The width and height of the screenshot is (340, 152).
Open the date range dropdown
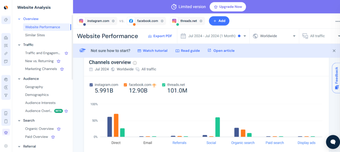[x=213, y=36]
